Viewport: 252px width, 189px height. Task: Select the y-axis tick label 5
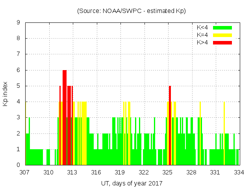pyautogui.click(x=19, y=86)
